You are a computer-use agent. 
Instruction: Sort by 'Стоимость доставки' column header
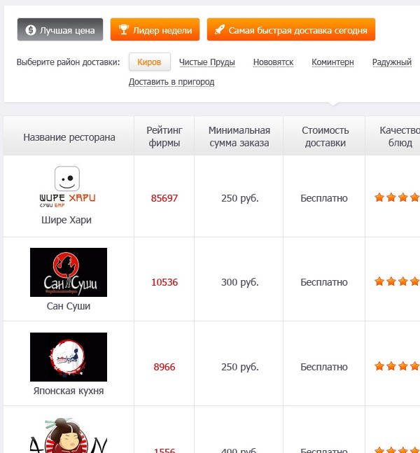[x=325, y=137]
